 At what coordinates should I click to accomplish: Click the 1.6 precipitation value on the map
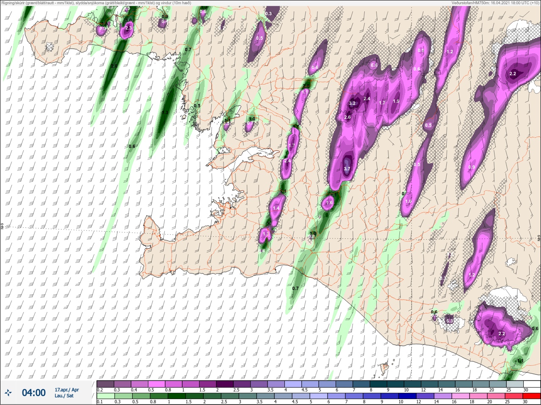[330, 203]
